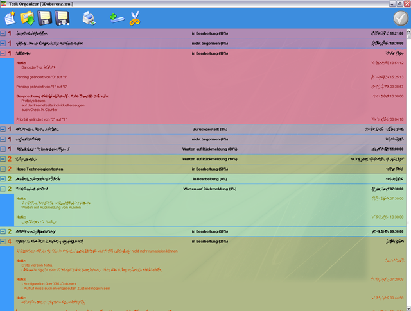Select the Neue Technologien testen title
411x311 pixels.
pos(40,169)
